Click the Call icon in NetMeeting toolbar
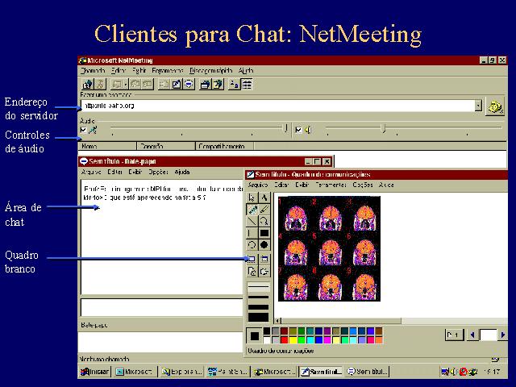The height and width of the screenshot is (387, 516). click(x=88, y=85)
